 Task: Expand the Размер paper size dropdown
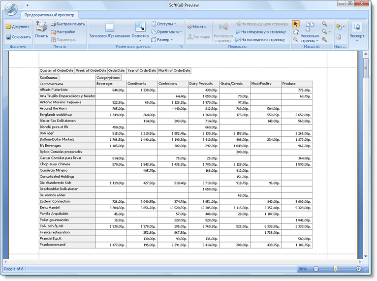[164, 39]
